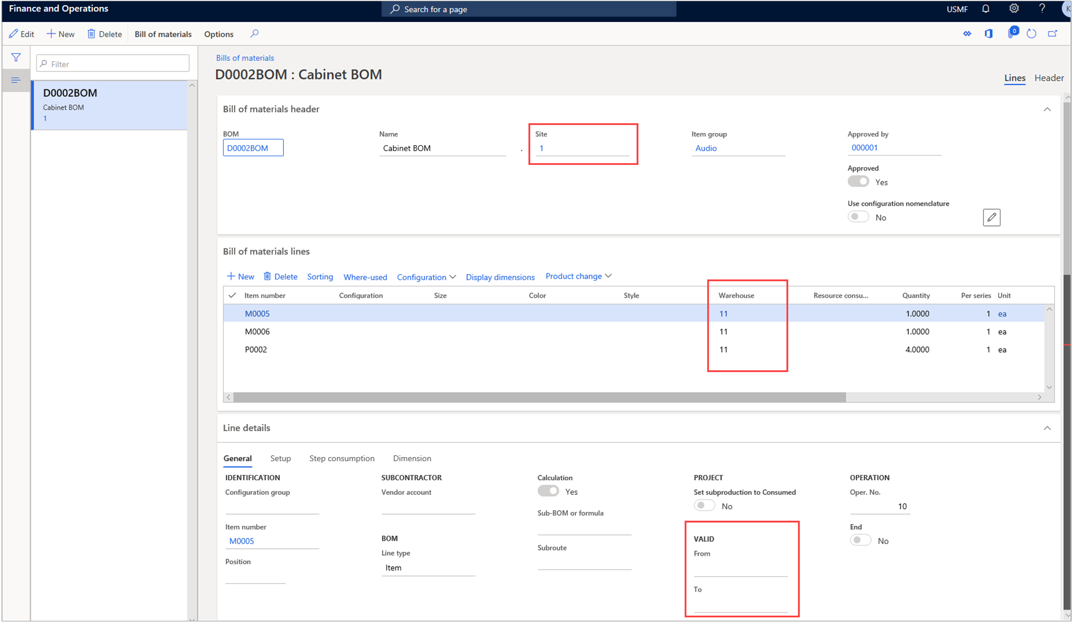1073x622 pixels.
Task: Toggle the Calculation switch
Action: tap(548, 491)
